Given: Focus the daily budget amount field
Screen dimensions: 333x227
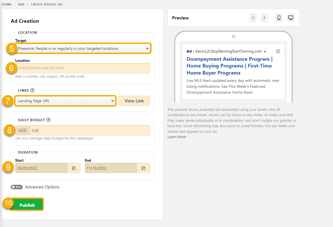Looking at the screenshot, I should [x=90, y=130].
